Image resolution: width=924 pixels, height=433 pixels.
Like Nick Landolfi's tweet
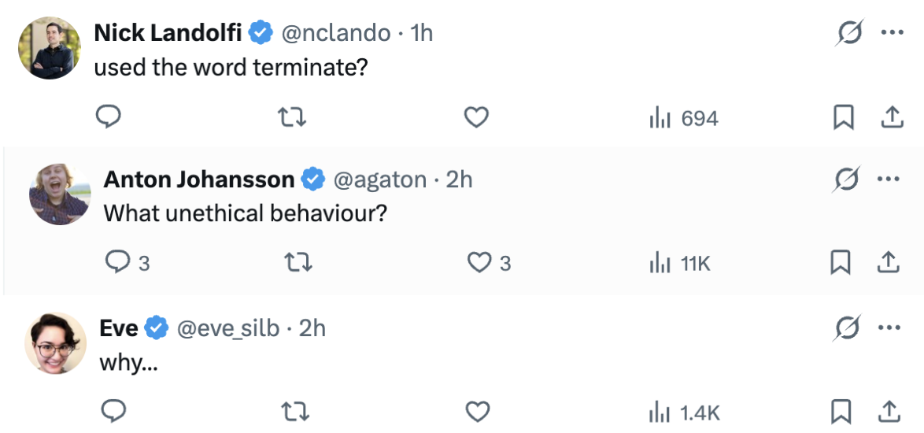(476, 117)
